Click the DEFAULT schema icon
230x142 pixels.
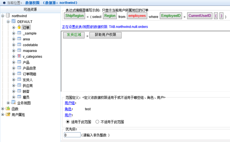(x=14, y=21)
